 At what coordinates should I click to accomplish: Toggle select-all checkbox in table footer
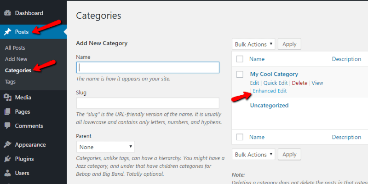(x=240, y=137)
